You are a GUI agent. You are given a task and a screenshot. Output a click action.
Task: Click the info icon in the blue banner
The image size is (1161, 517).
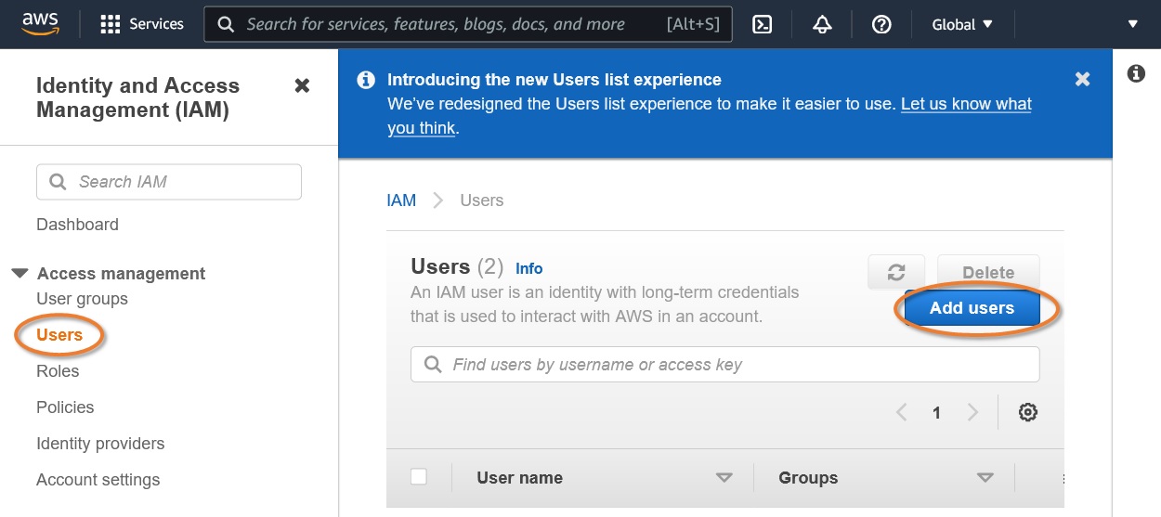(367, 80)
